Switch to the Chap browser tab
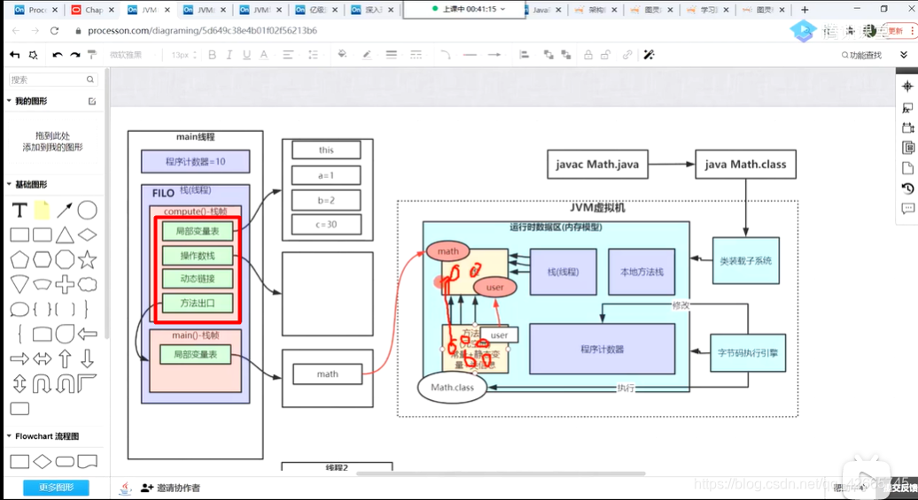The image size is (918, 500). (x=93, y=10)
